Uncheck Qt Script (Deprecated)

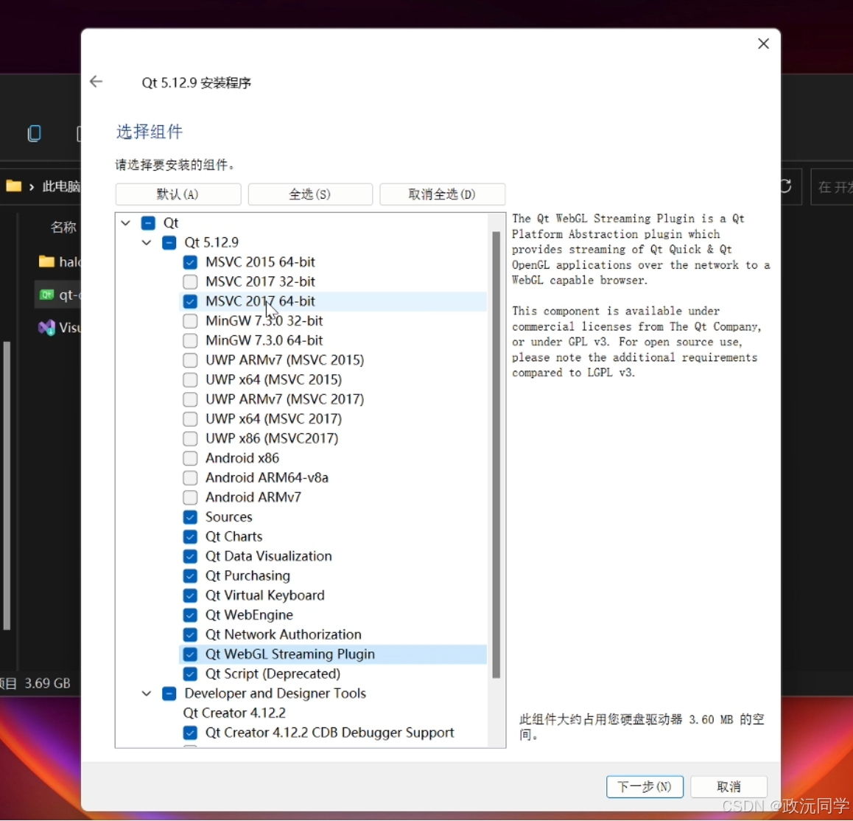pyautogui.click(x=190, y=674)
